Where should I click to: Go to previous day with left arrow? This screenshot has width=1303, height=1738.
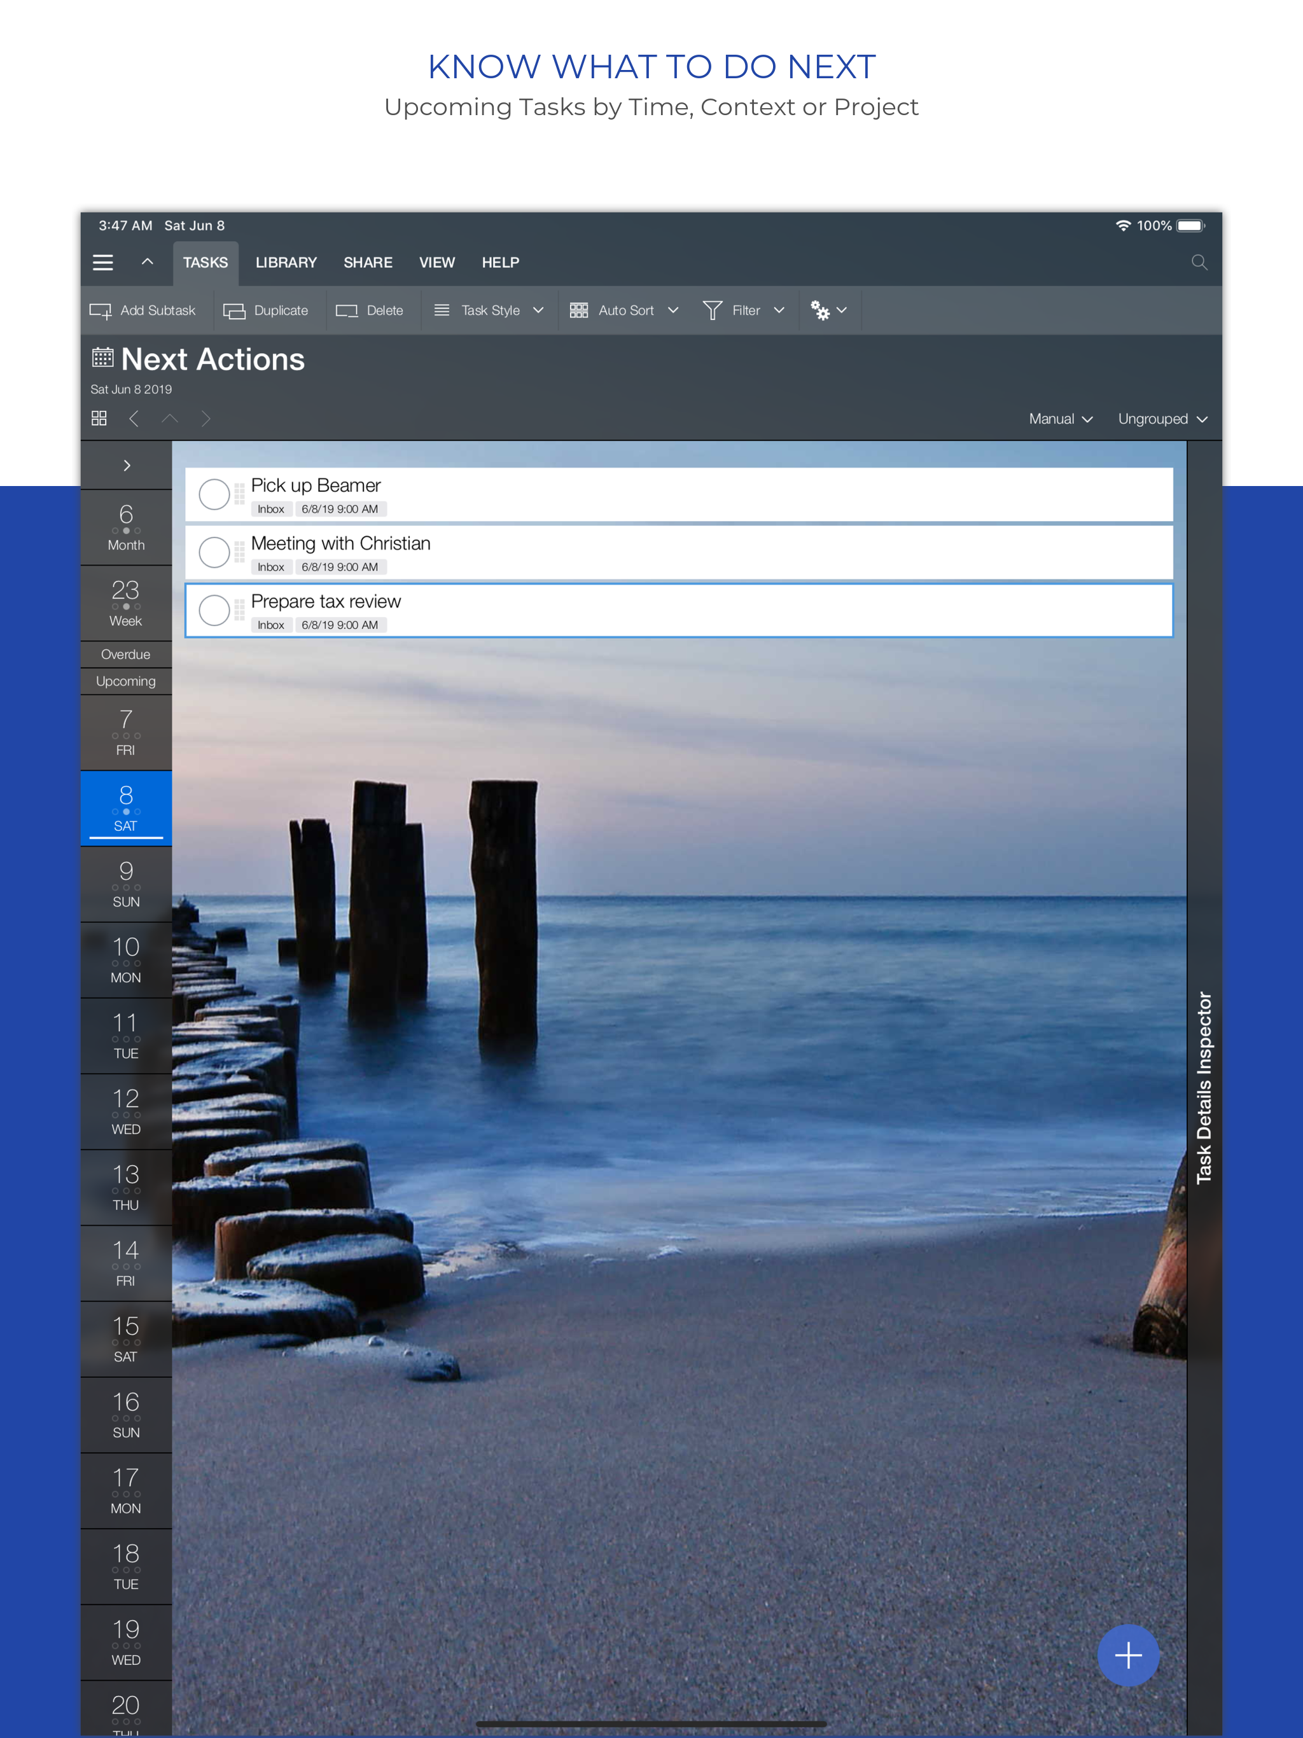pos(134,419)
